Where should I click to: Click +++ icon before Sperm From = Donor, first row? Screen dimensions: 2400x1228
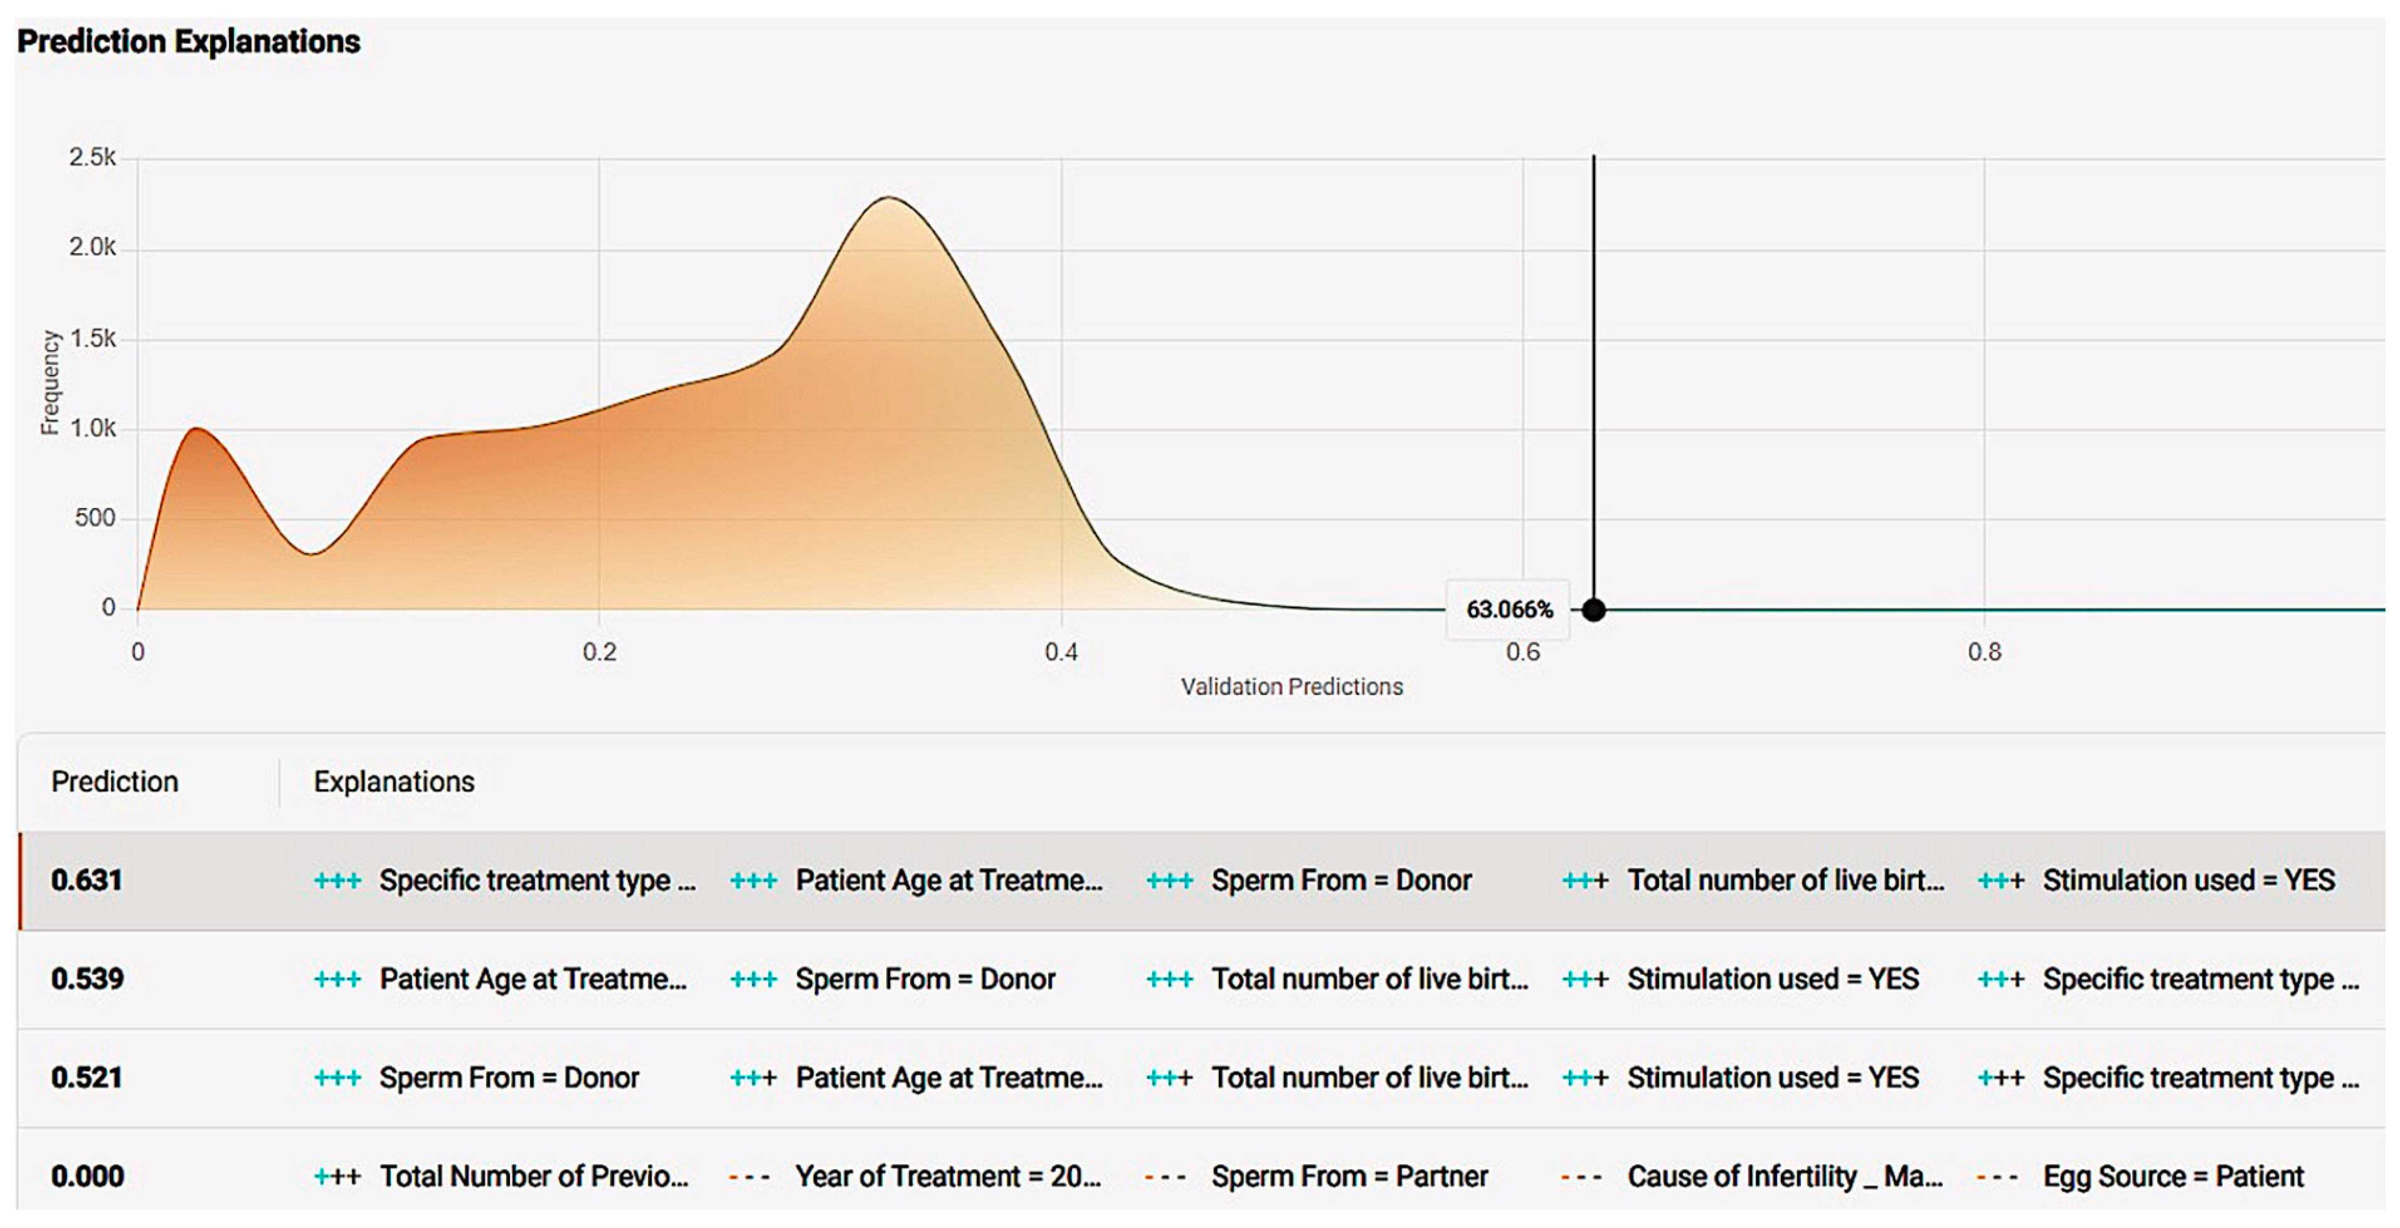pos(1169,881)
